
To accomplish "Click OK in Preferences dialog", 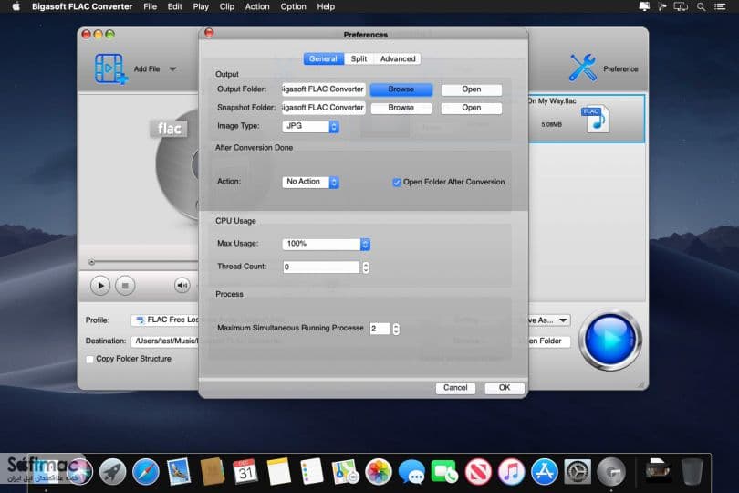I will pos(505,388).
